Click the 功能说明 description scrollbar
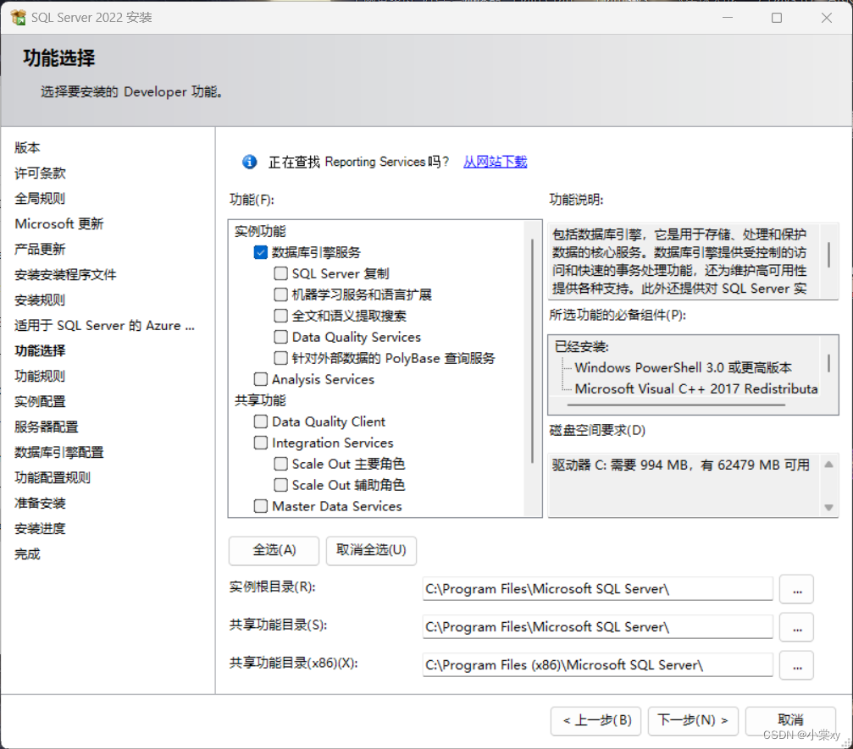Screen dimensions: 853x749 [828, 255]
